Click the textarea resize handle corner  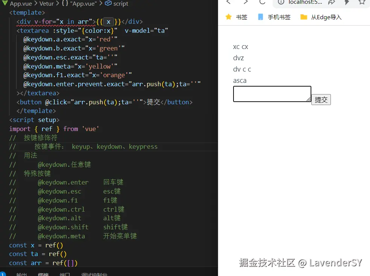[309, 99]
